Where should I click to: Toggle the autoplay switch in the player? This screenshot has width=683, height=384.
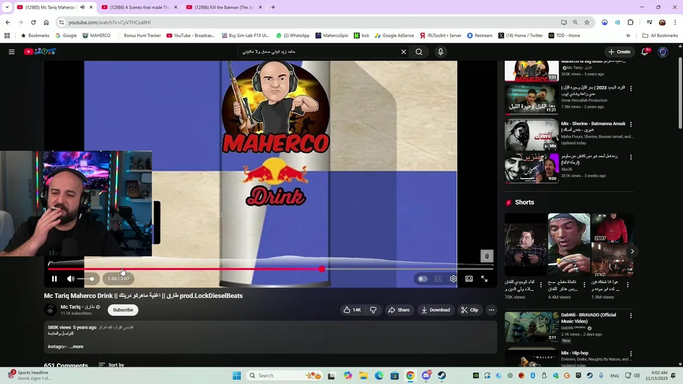click(x=422, y=279)
